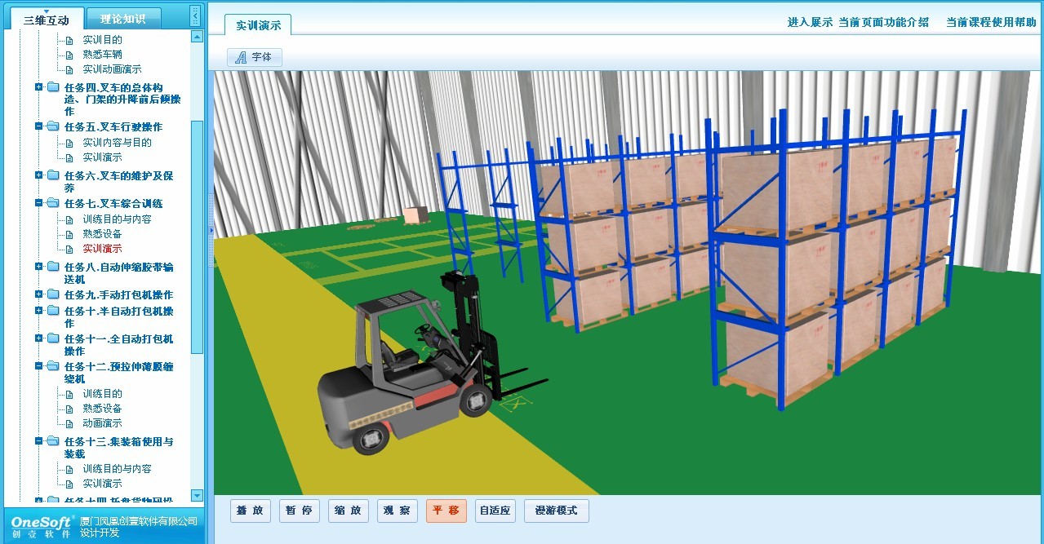Open 当前课程使用帮助 link
Screen dimensions: 1044x544
(990, 23)
